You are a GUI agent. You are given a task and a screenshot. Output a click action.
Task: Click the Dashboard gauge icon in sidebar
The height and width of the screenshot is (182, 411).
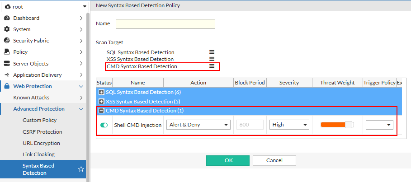(x=7, y=18)
